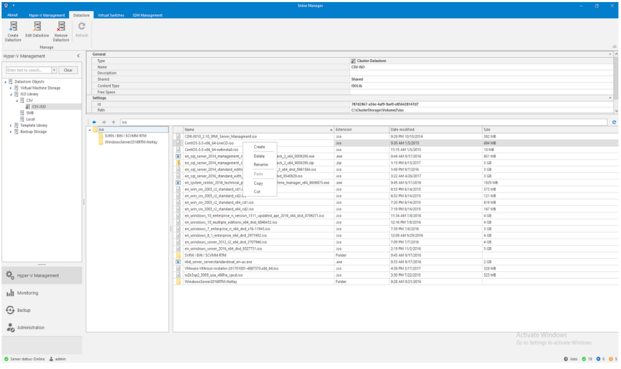
Task: Expand the Backup Storage tree node
Action: pos(11,132)
